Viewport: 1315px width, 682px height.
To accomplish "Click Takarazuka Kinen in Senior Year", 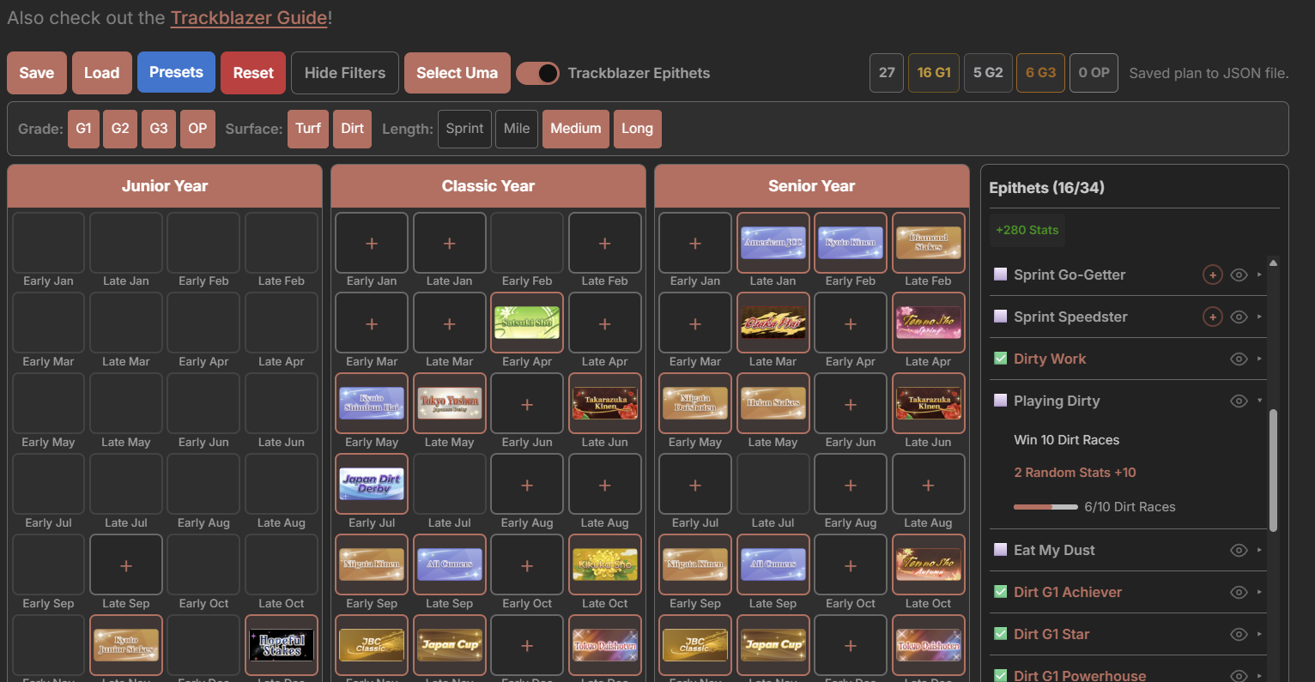I will click(x=929, y=403).
